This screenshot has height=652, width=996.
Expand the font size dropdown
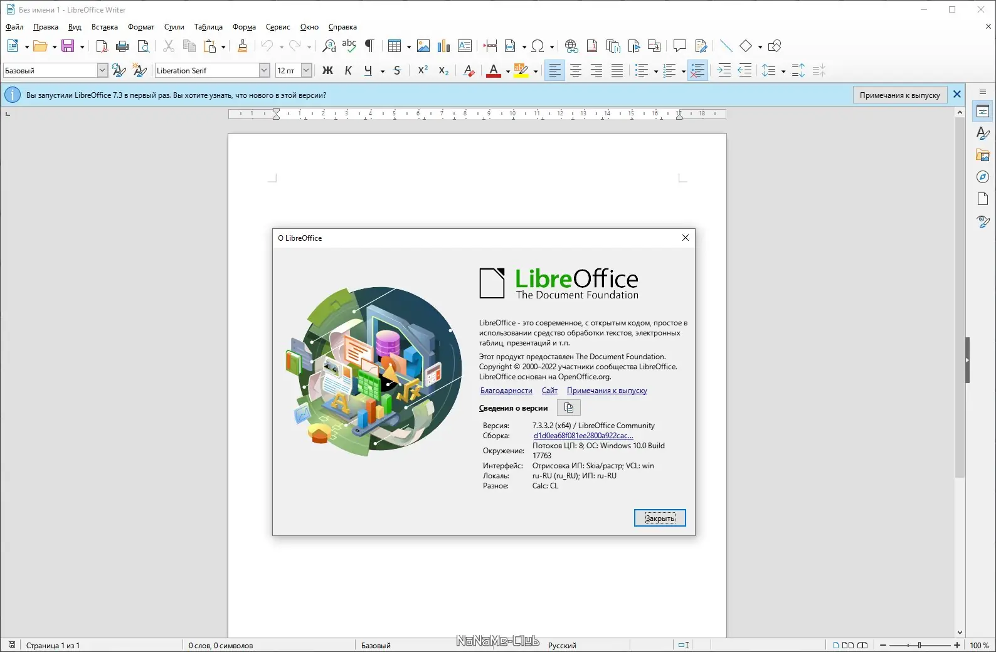[x=306, y=71]
